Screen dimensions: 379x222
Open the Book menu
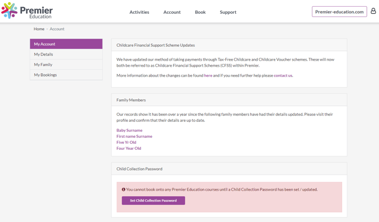point(200,12)
